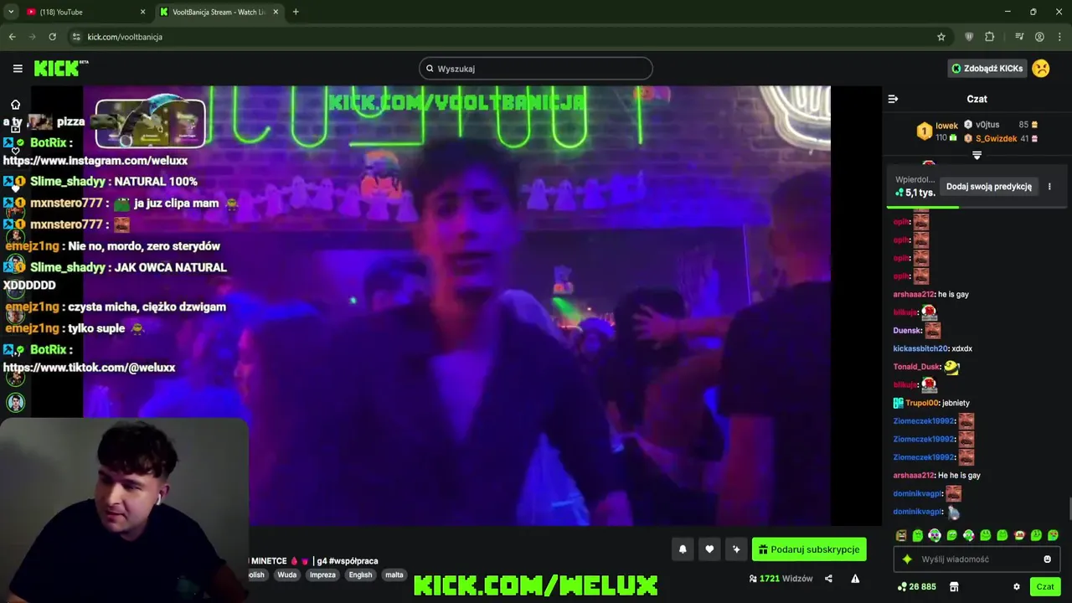Bookmark this page with the star
This screenshot has height=603, width=1072.
point(941,37)
